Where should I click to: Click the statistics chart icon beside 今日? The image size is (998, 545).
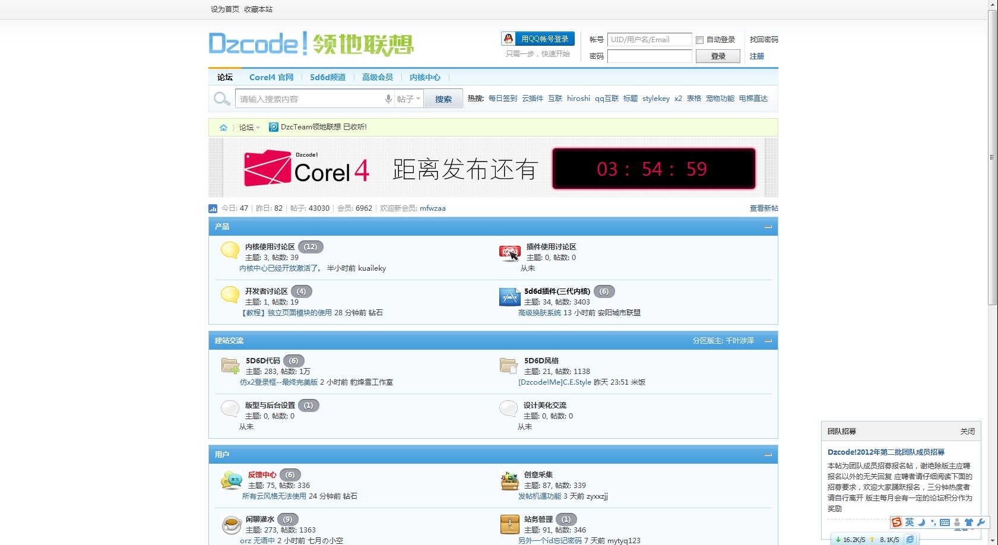click(x=213, y=208)
